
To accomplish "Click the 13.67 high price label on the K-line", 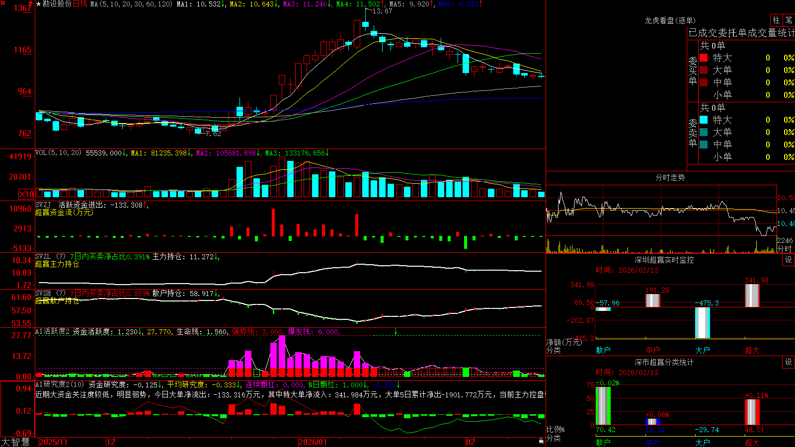I will [382, 11].
